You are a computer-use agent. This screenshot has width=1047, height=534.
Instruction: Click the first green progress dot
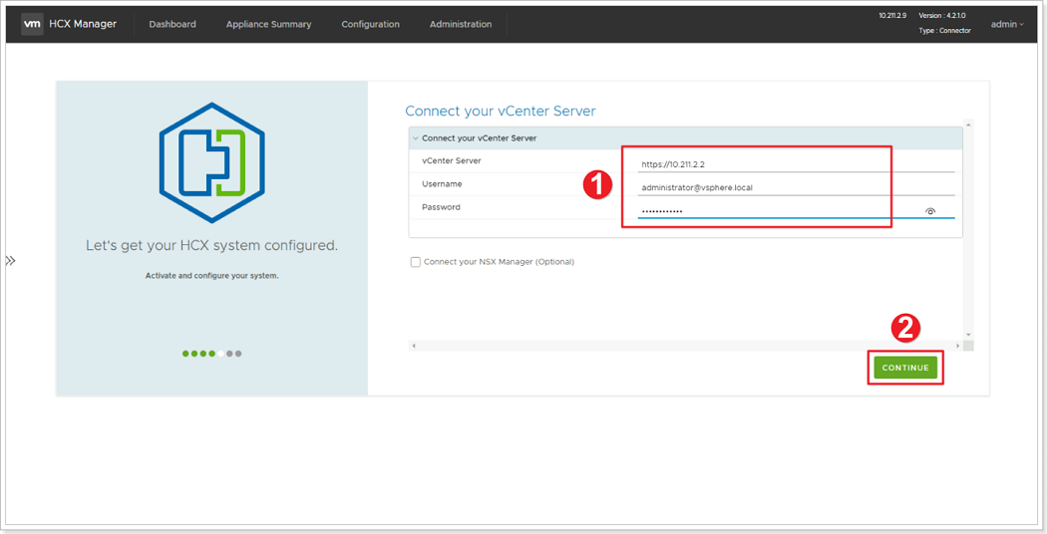pyautogui.click(x=185, y=354)
